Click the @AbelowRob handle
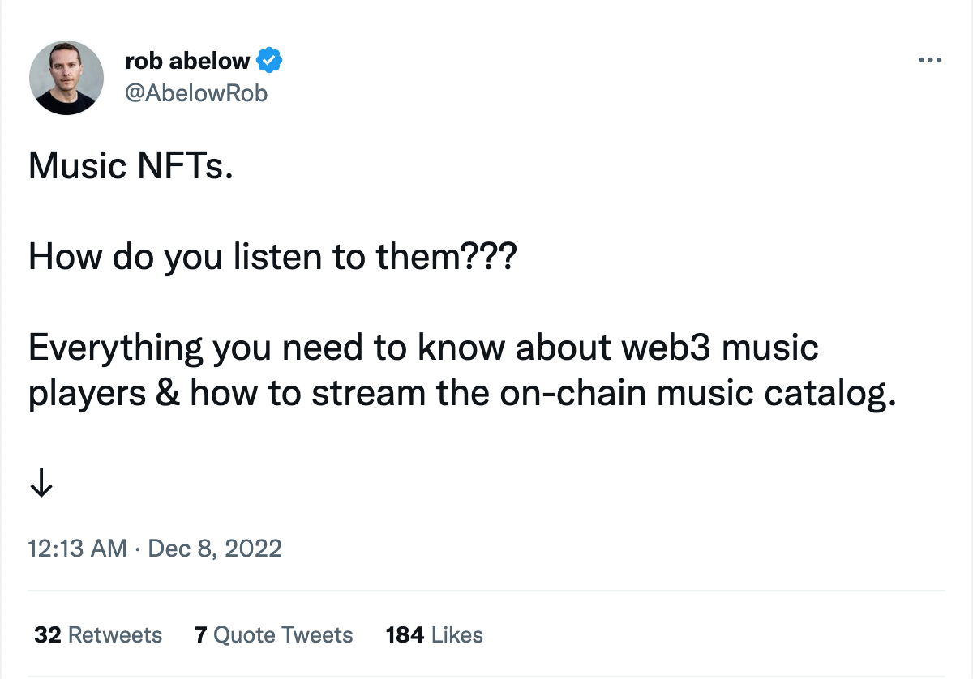The image size is (973, 679). tap(197, 92)
